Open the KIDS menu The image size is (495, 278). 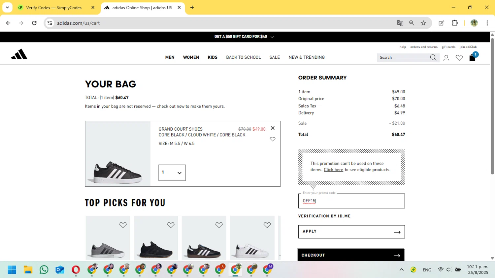click(213, 57)
